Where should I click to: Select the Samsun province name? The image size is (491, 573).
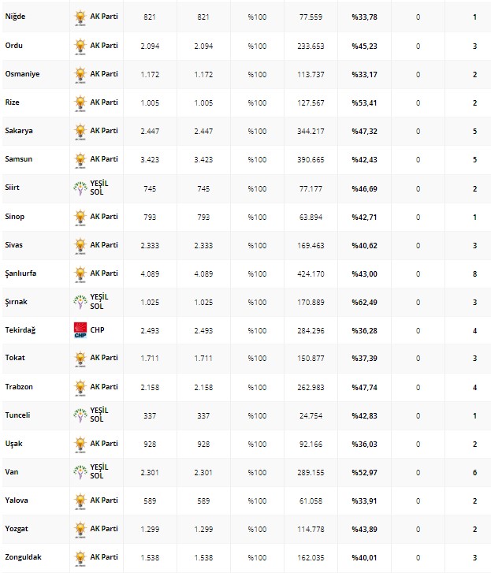point(19,159)
